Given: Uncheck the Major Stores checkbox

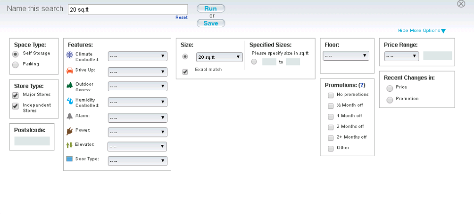Looking at the screenshot, I should point(16,95).
